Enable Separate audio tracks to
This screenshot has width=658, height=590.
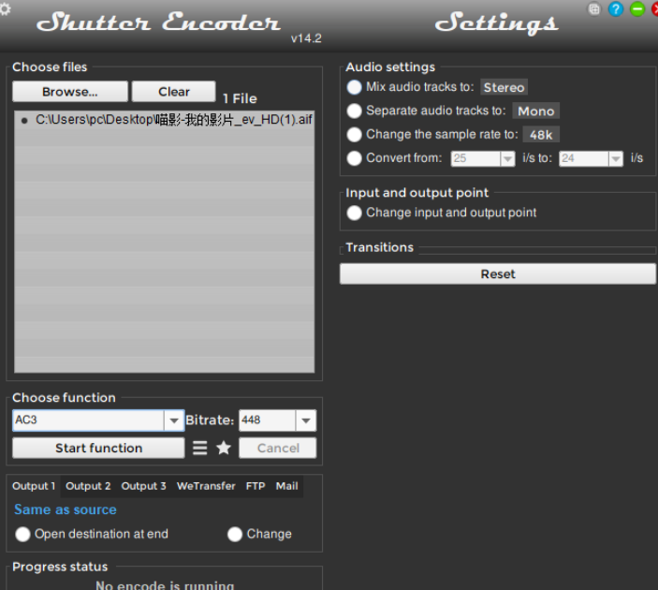pyautogui.click(x=354, y=111)
